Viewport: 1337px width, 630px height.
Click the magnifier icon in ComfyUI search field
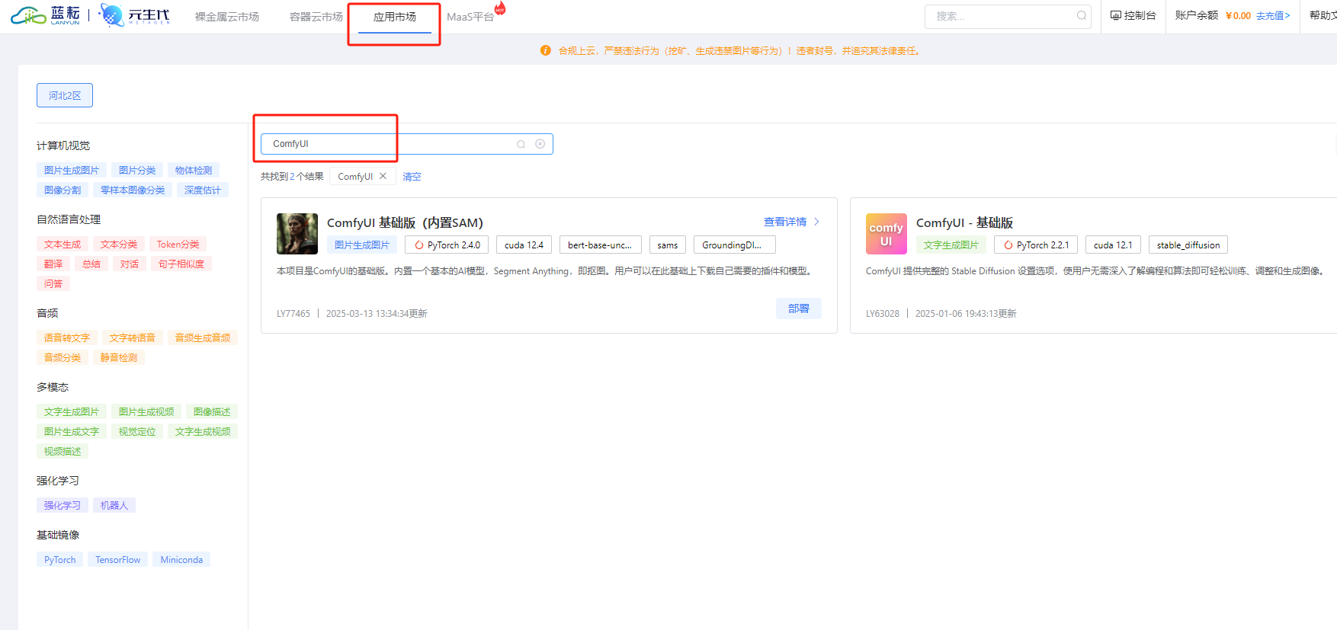click(x=521, y=144)
